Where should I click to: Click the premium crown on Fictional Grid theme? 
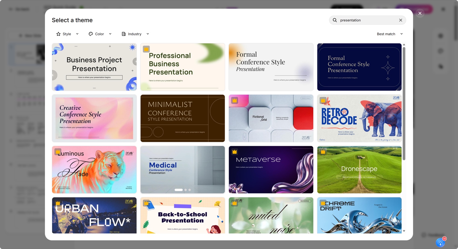[x=235, y=100]
